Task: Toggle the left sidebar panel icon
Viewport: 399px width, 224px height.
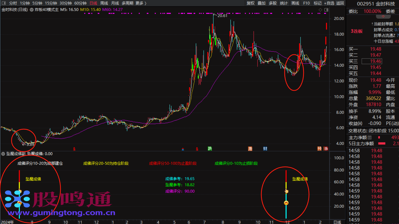Action: pyautogui.click(x=4, y=3)
